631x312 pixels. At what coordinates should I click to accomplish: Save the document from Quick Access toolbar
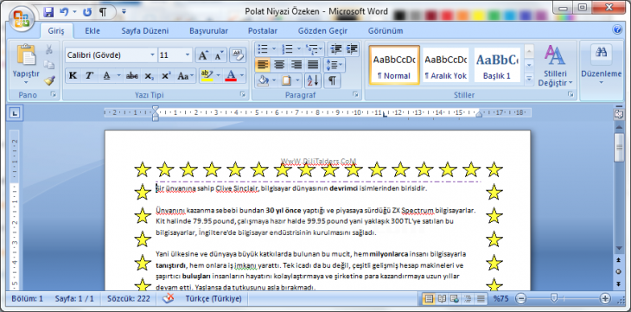48,12
